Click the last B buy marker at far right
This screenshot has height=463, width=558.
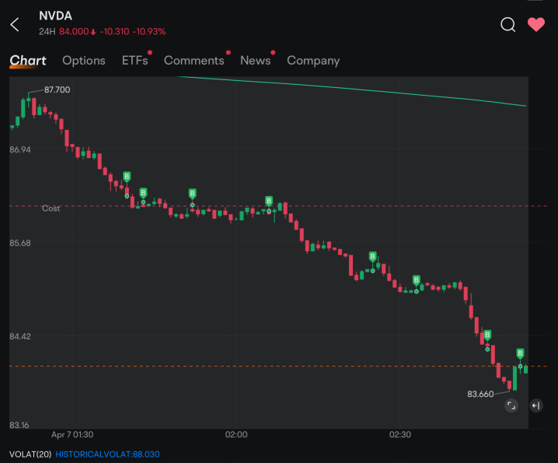click(520, 353)
